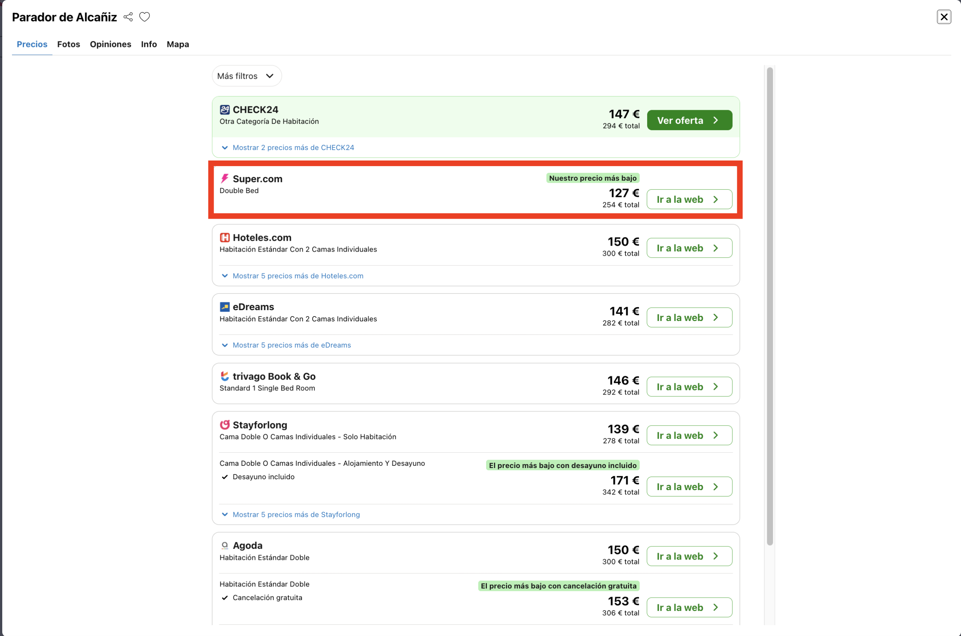Go to Stayforlong web for 171 € breakfast offer
961x636 pixels.
click(x=689, y=487)
